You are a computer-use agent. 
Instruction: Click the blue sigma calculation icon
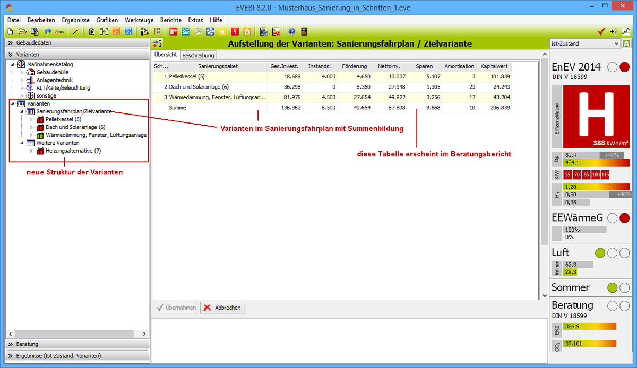pos(128,31)
